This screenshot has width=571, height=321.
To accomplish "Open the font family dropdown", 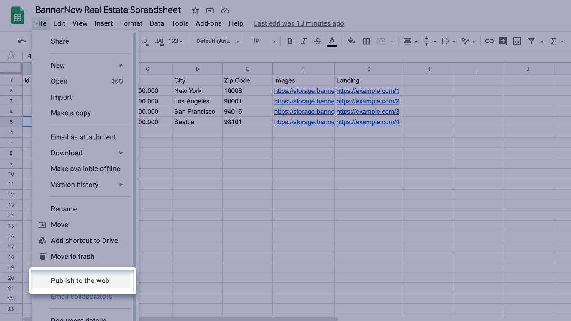I will click(x=218, y=41).
